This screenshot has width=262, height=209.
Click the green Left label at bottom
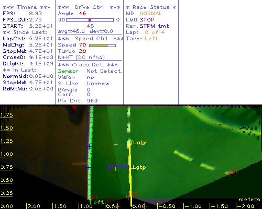[96, 202]
